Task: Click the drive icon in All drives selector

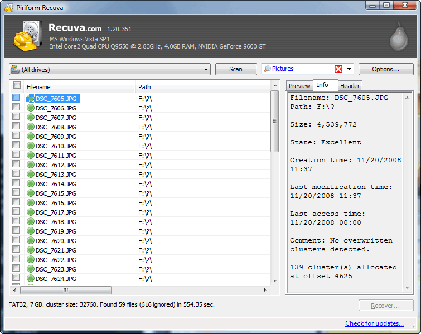Action: pyautogui.click(x=14, y=69)
